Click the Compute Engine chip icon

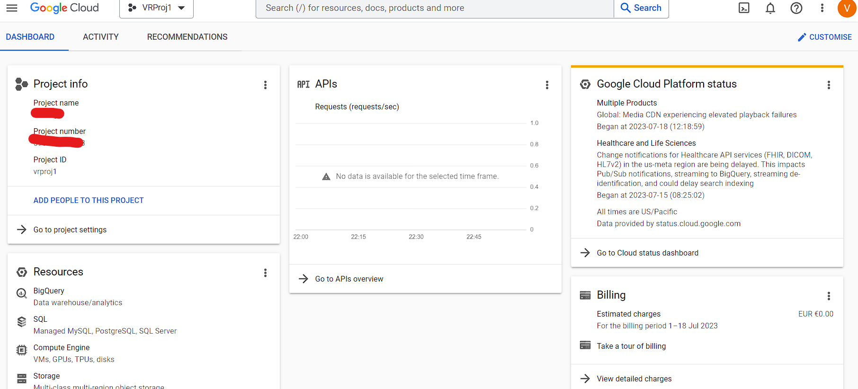click(22, 350)
